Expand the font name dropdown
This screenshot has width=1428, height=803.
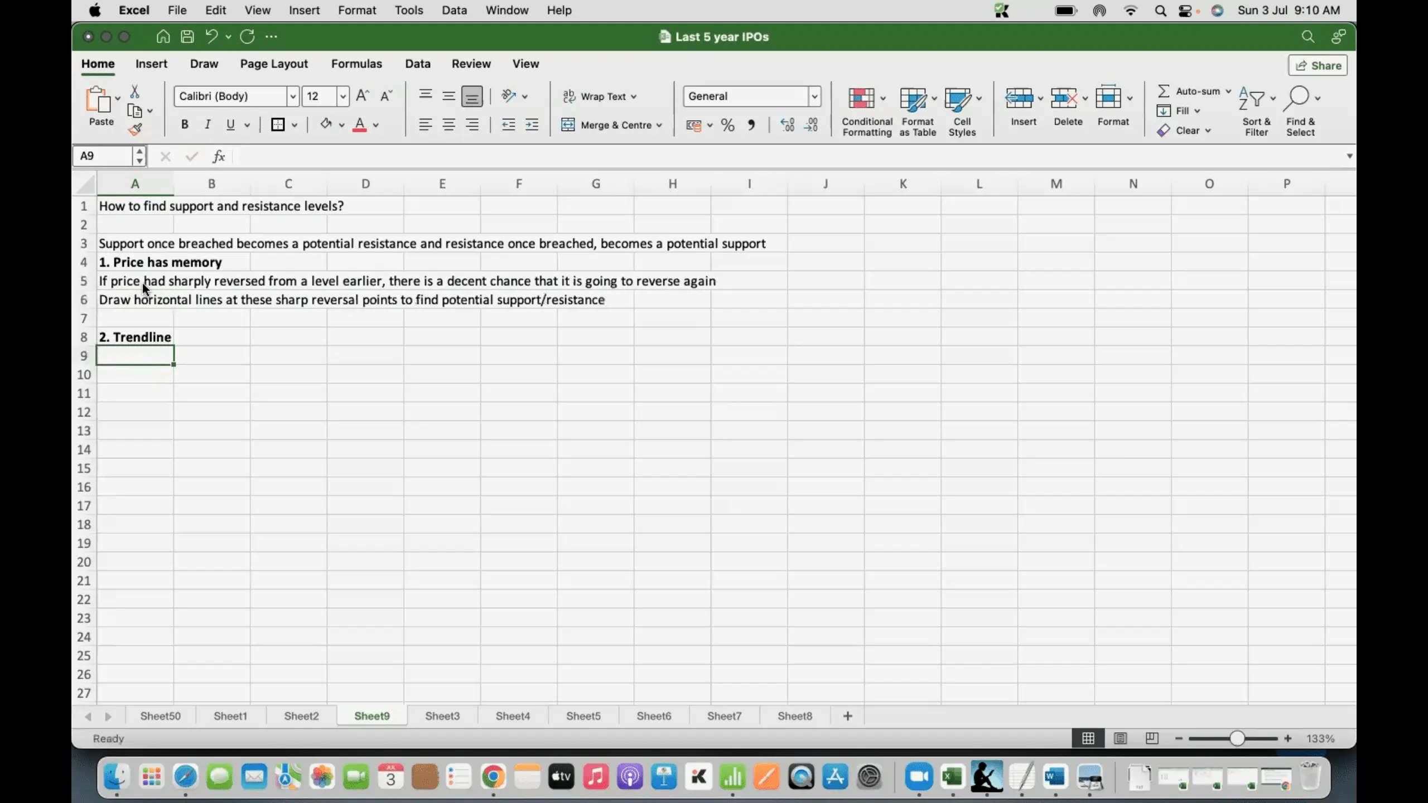292,96
